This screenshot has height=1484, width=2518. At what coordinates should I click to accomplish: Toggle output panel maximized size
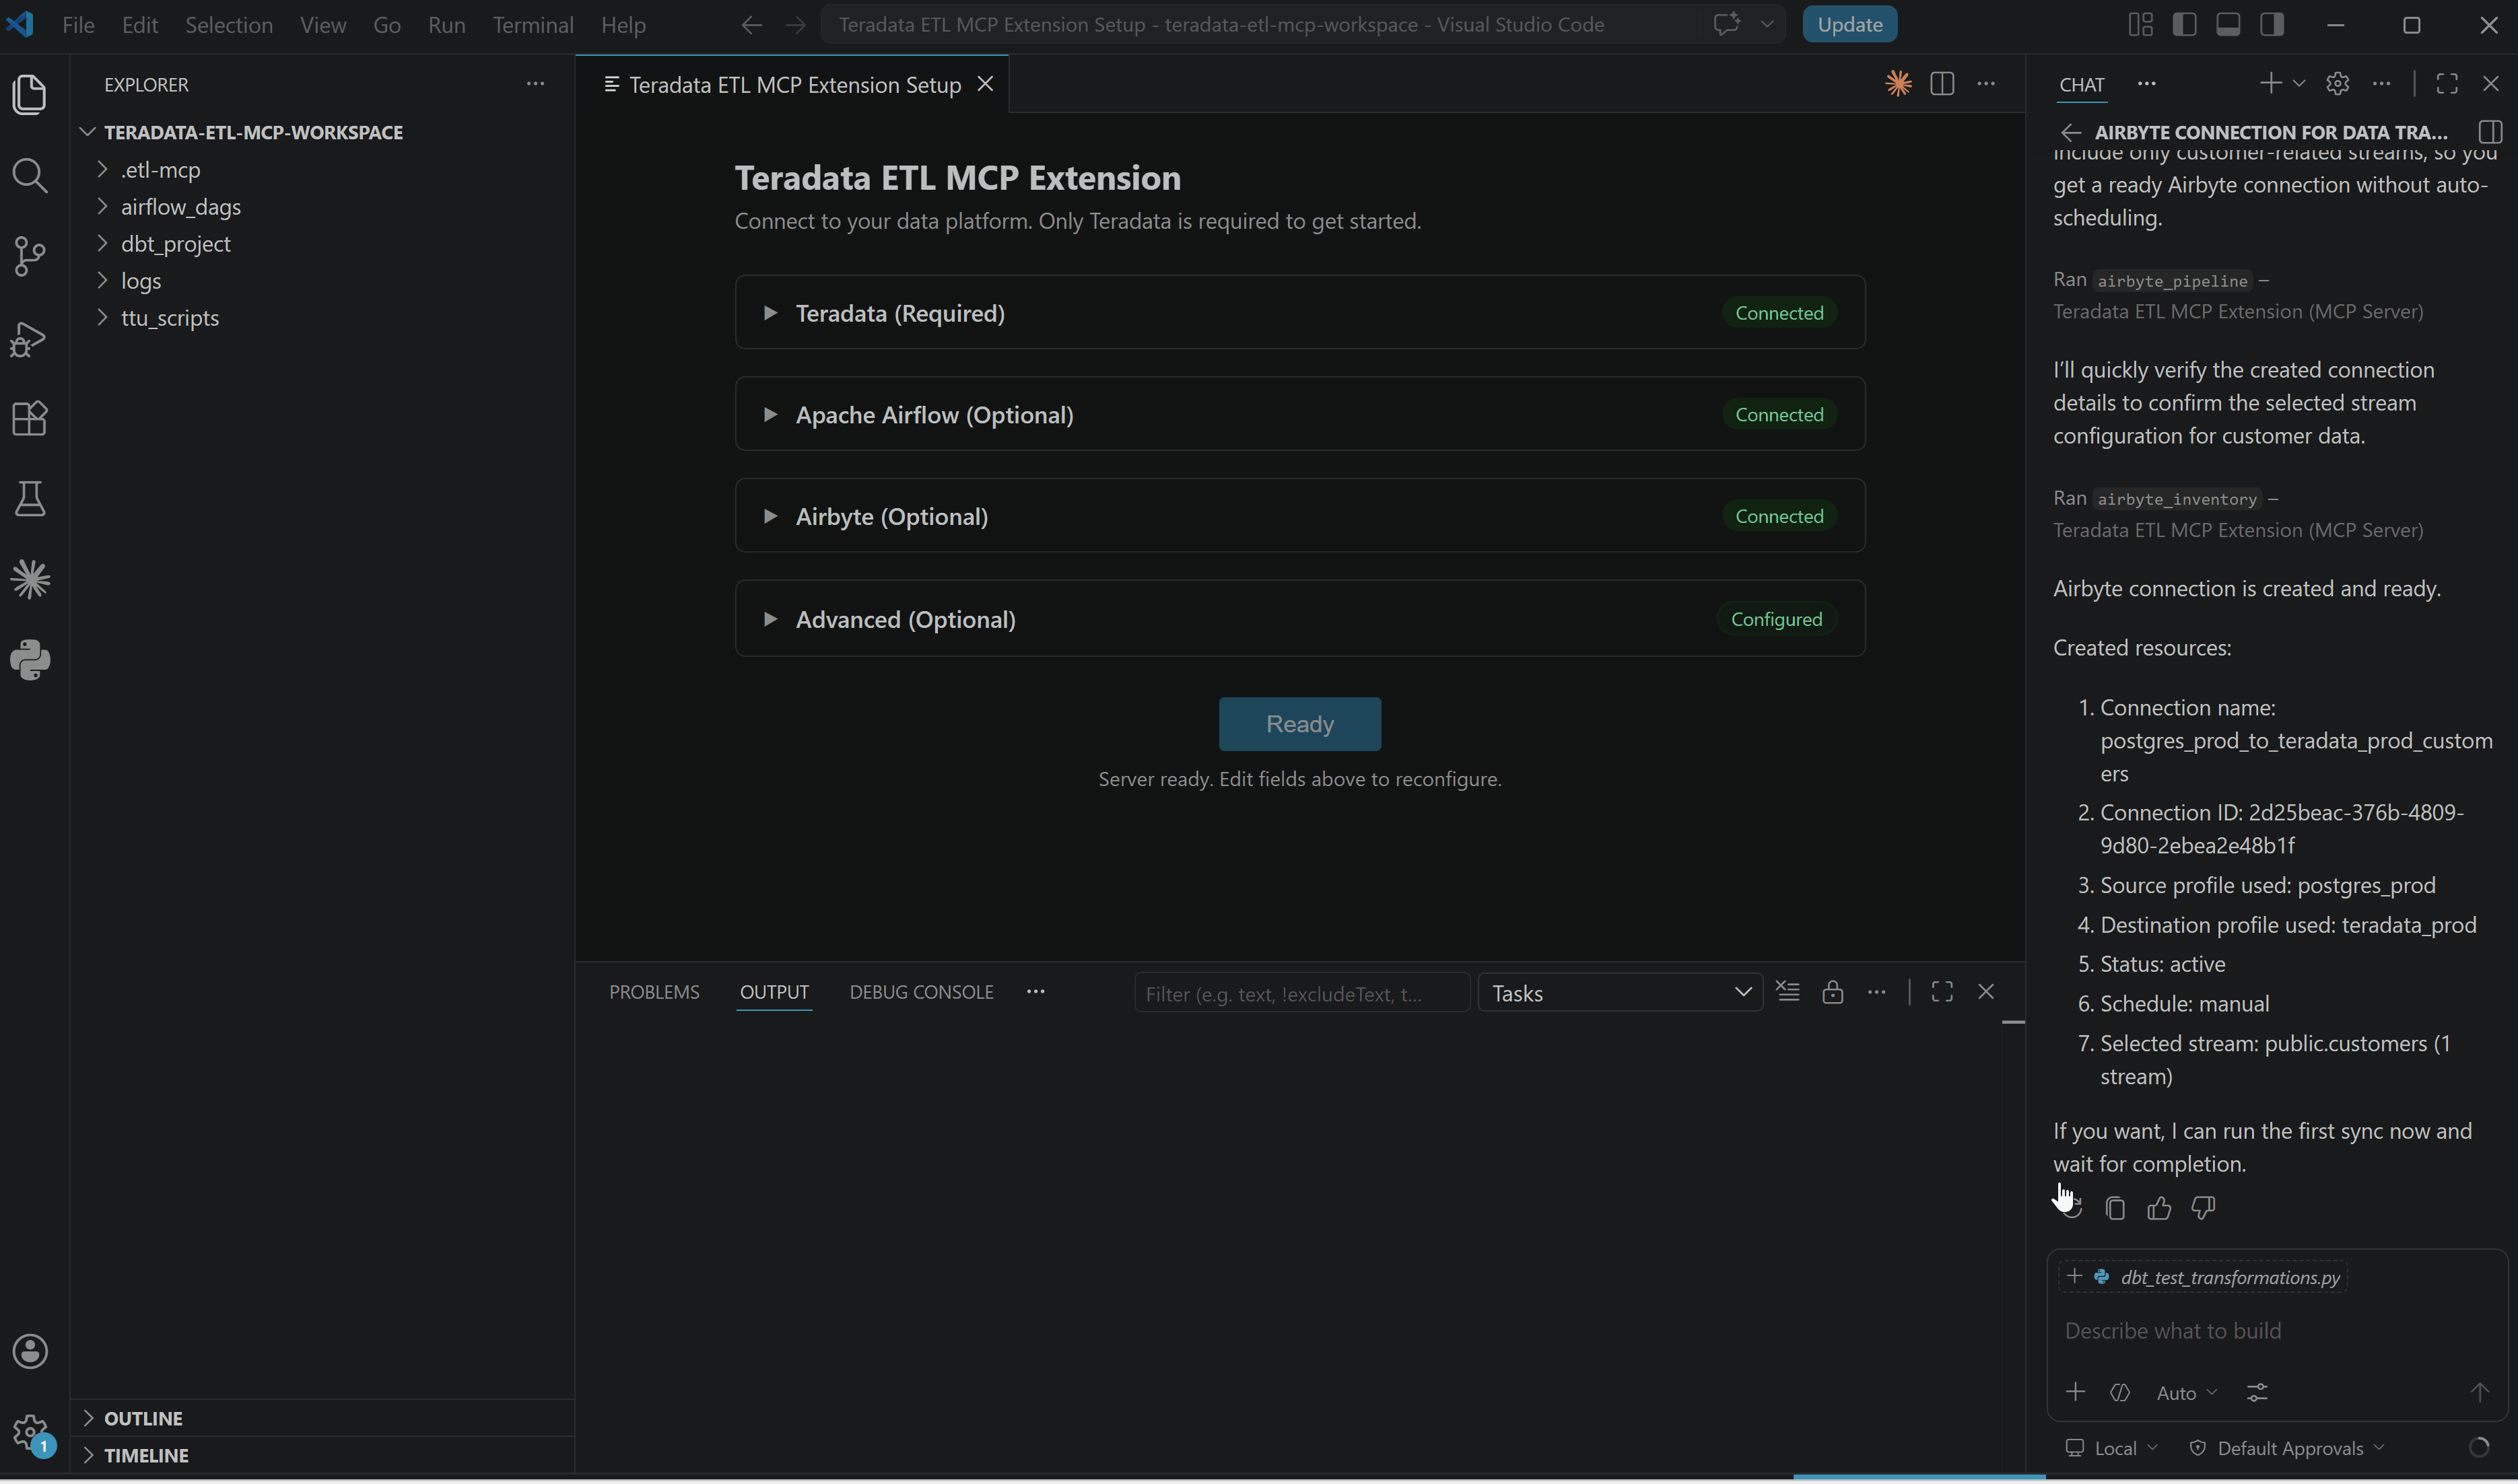[1942, 992]
